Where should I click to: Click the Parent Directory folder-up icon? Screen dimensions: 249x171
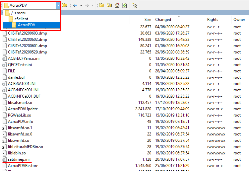click(101, 6)
